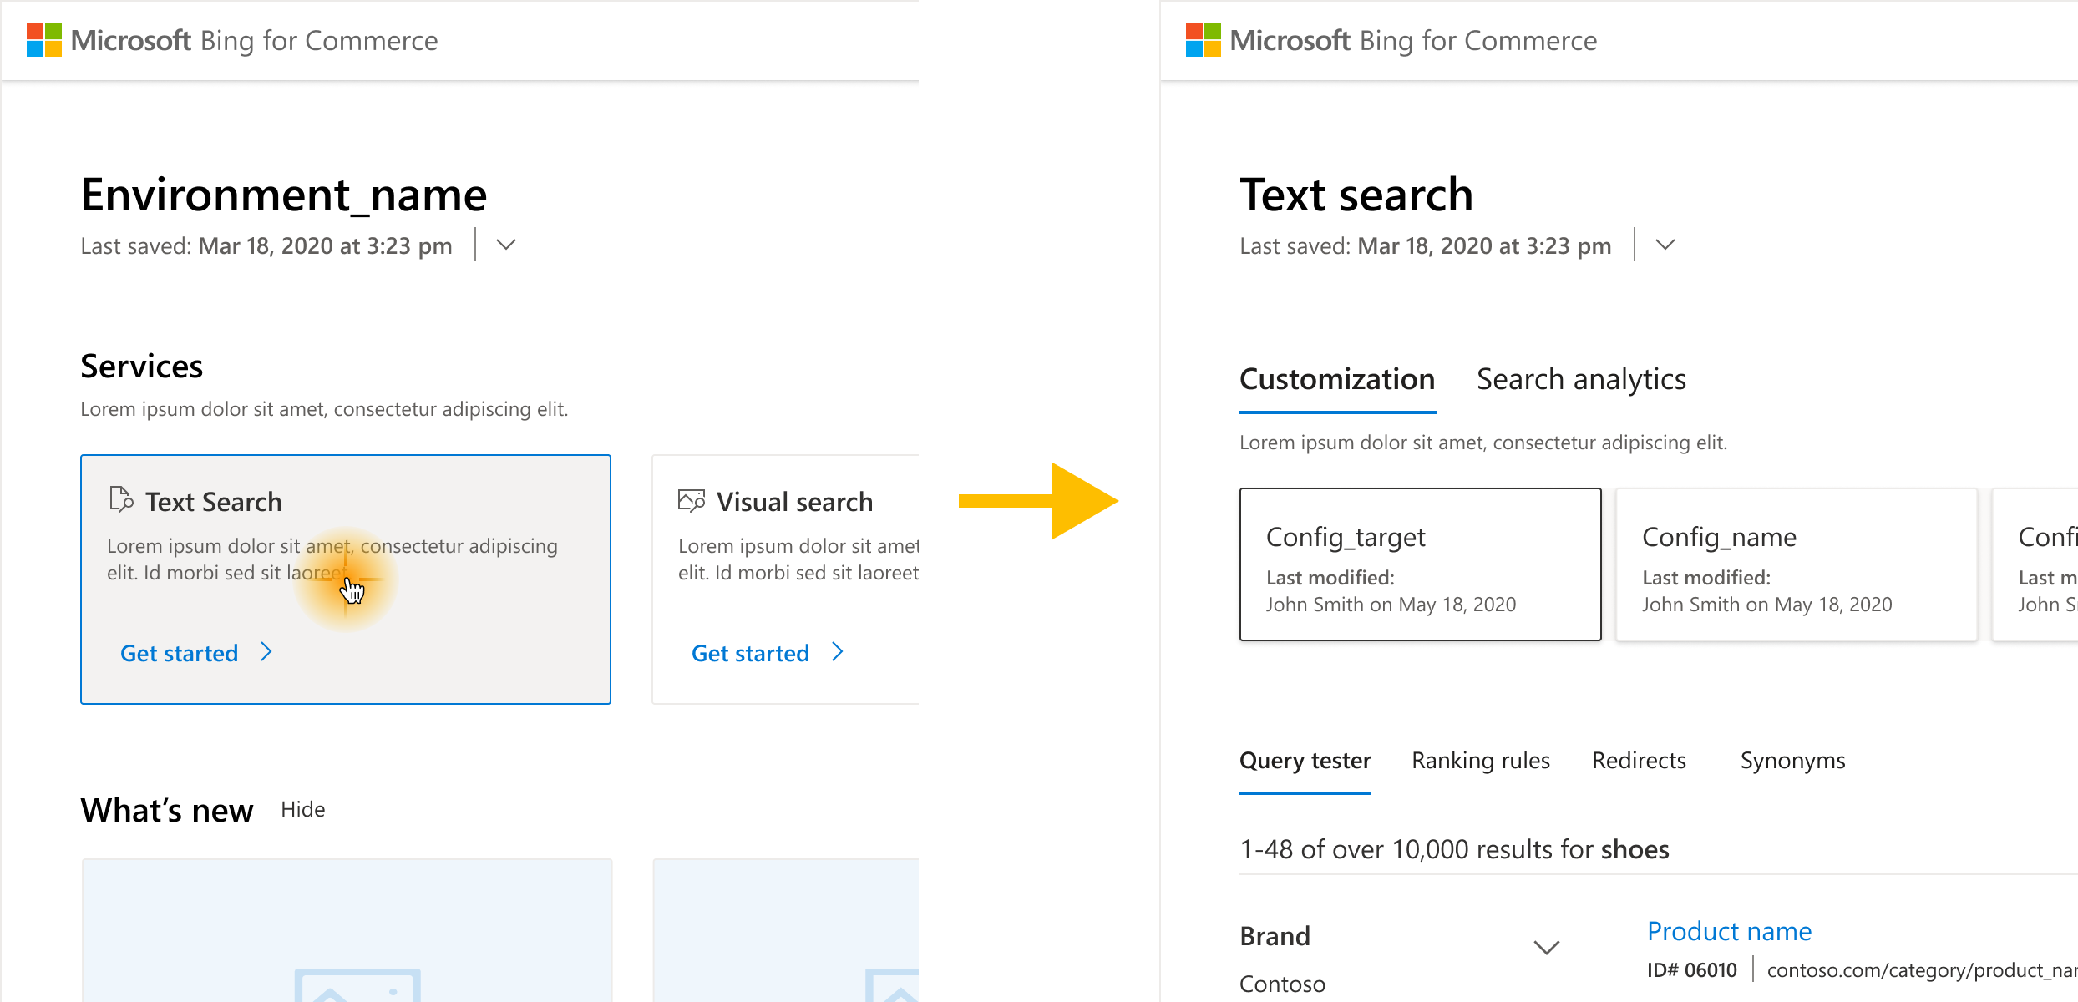Open the Visual search service card
The width and height of the screenshot is (2078, 1002).
pos(785,579)
